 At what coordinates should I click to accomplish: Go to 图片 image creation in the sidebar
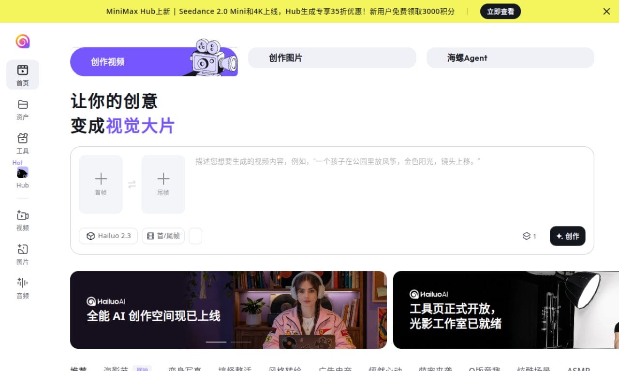[23, 254]
